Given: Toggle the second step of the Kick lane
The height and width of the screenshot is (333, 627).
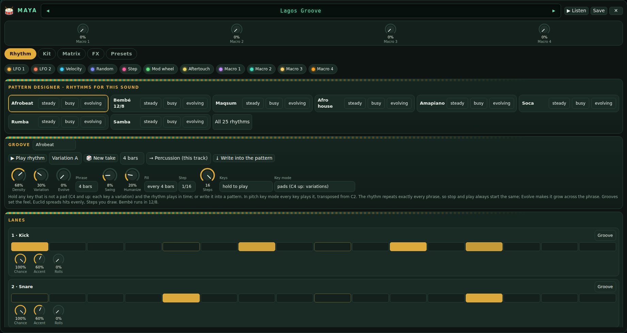Looking at the screenshot, I should (68, 247).
